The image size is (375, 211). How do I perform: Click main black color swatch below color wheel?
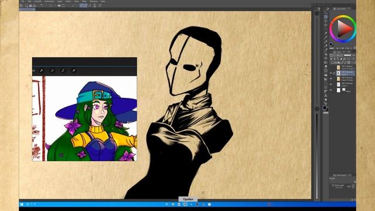pos(331,45)
